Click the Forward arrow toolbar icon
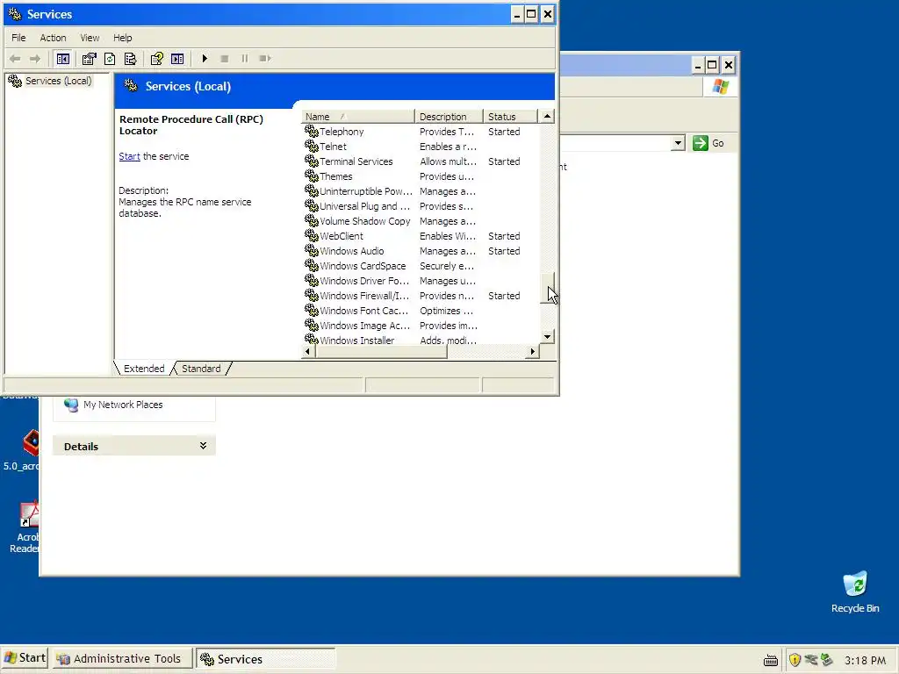This screenshot has height=674, width=899. pos(35,59)
